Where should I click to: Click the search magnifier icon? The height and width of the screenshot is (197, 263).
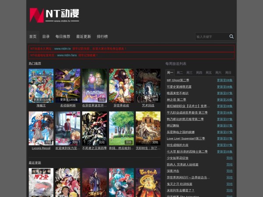231,37
